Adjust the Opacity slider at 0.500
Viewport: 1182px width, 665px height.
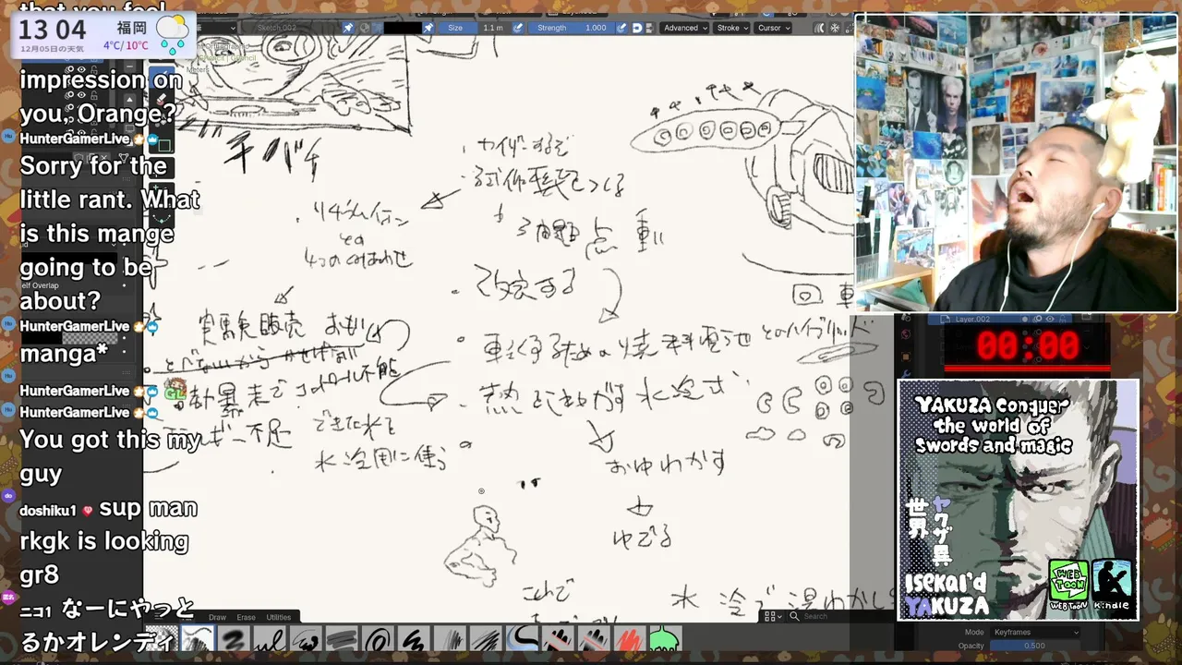[1034, 646]
